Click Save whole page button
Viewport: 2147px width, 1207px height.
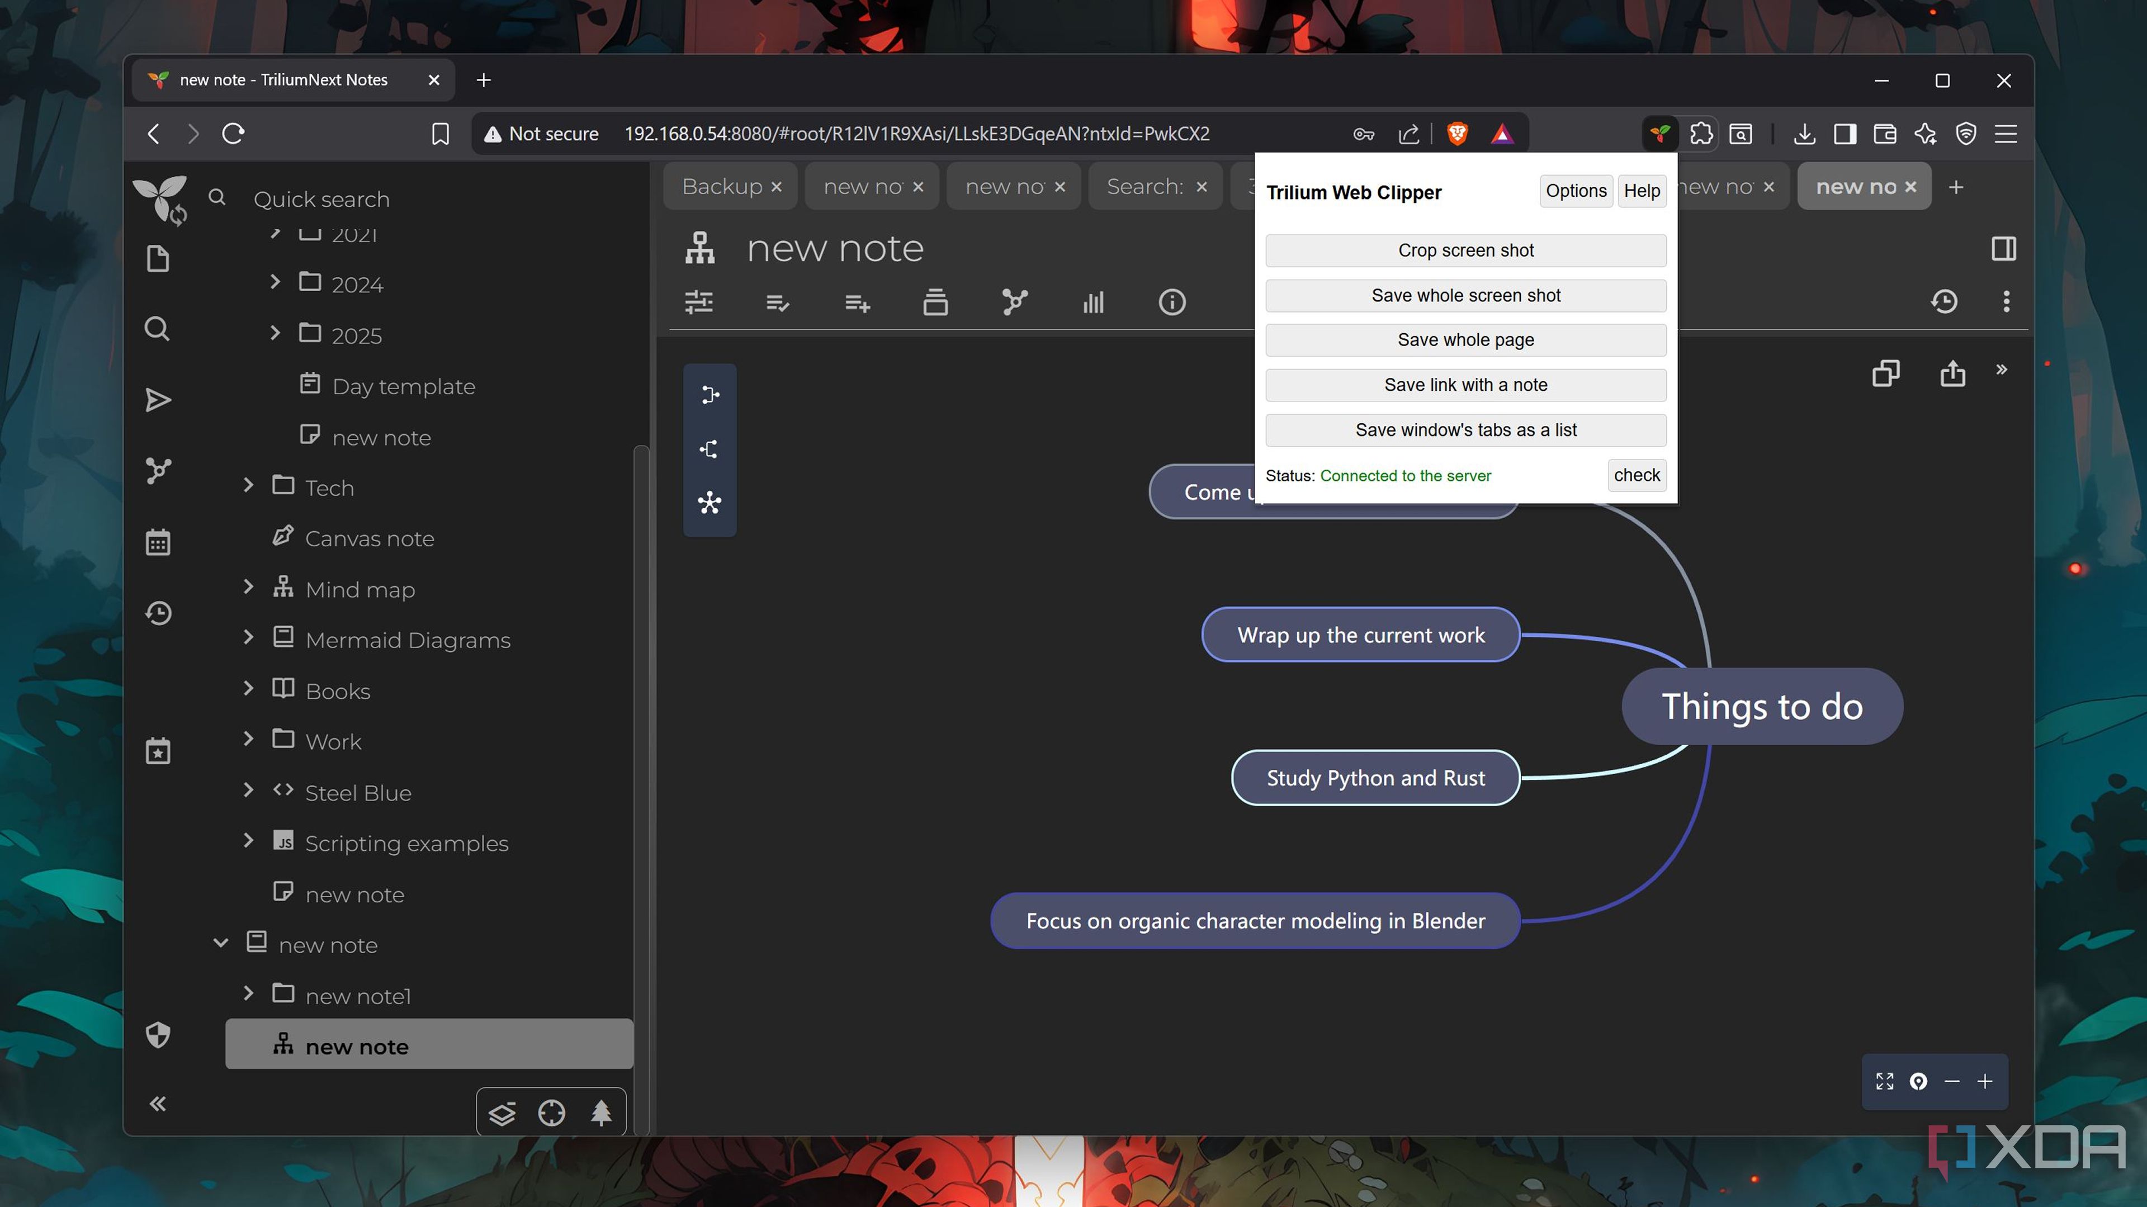click(x=1465, y=340)
